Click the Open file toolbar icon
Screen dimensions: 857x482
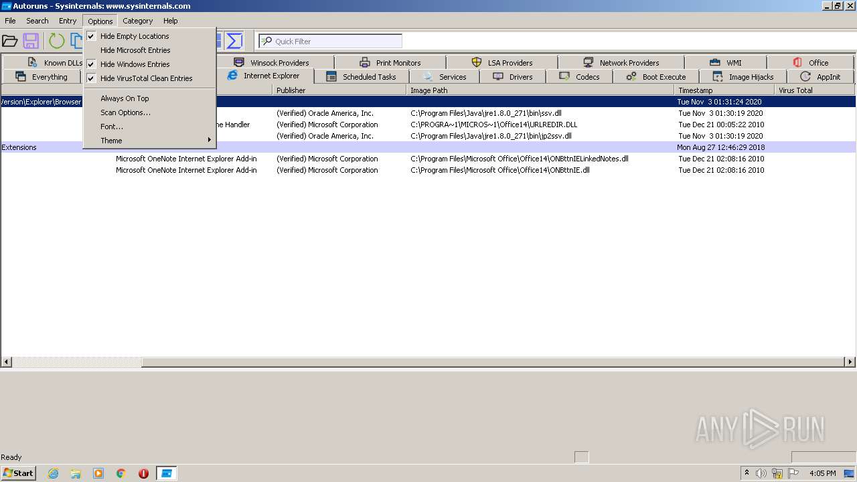pos(9,41)
